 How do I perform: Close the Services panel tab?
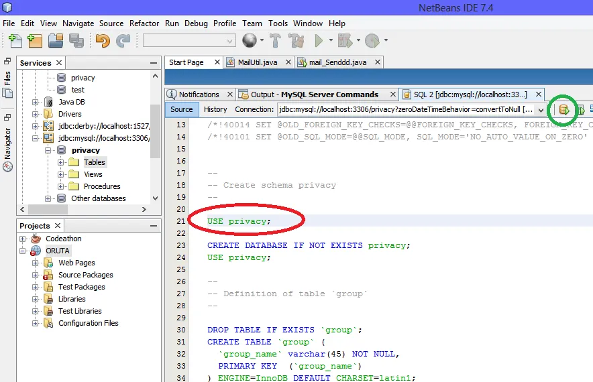coord(59,63)
